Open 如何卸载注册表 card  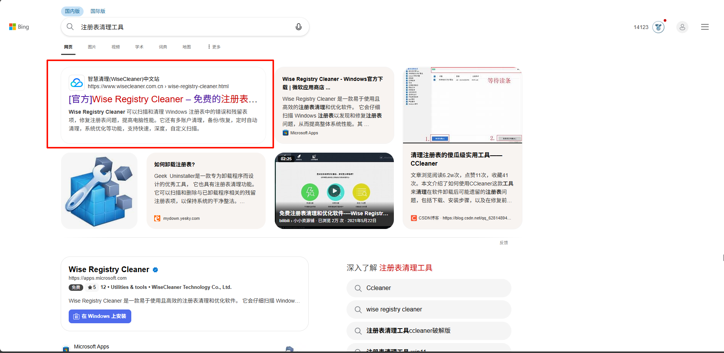pyautogui.click(x=206, y=191)
